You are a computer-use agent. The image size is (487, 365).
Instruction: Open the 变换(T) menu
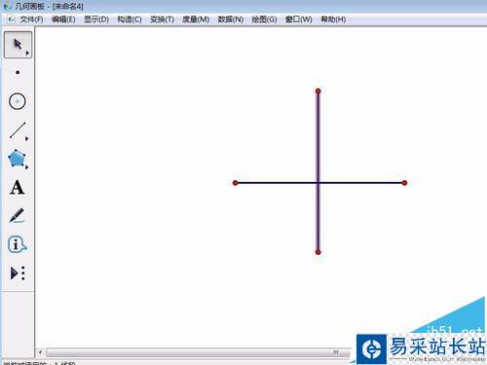click(x=162, y=19)
